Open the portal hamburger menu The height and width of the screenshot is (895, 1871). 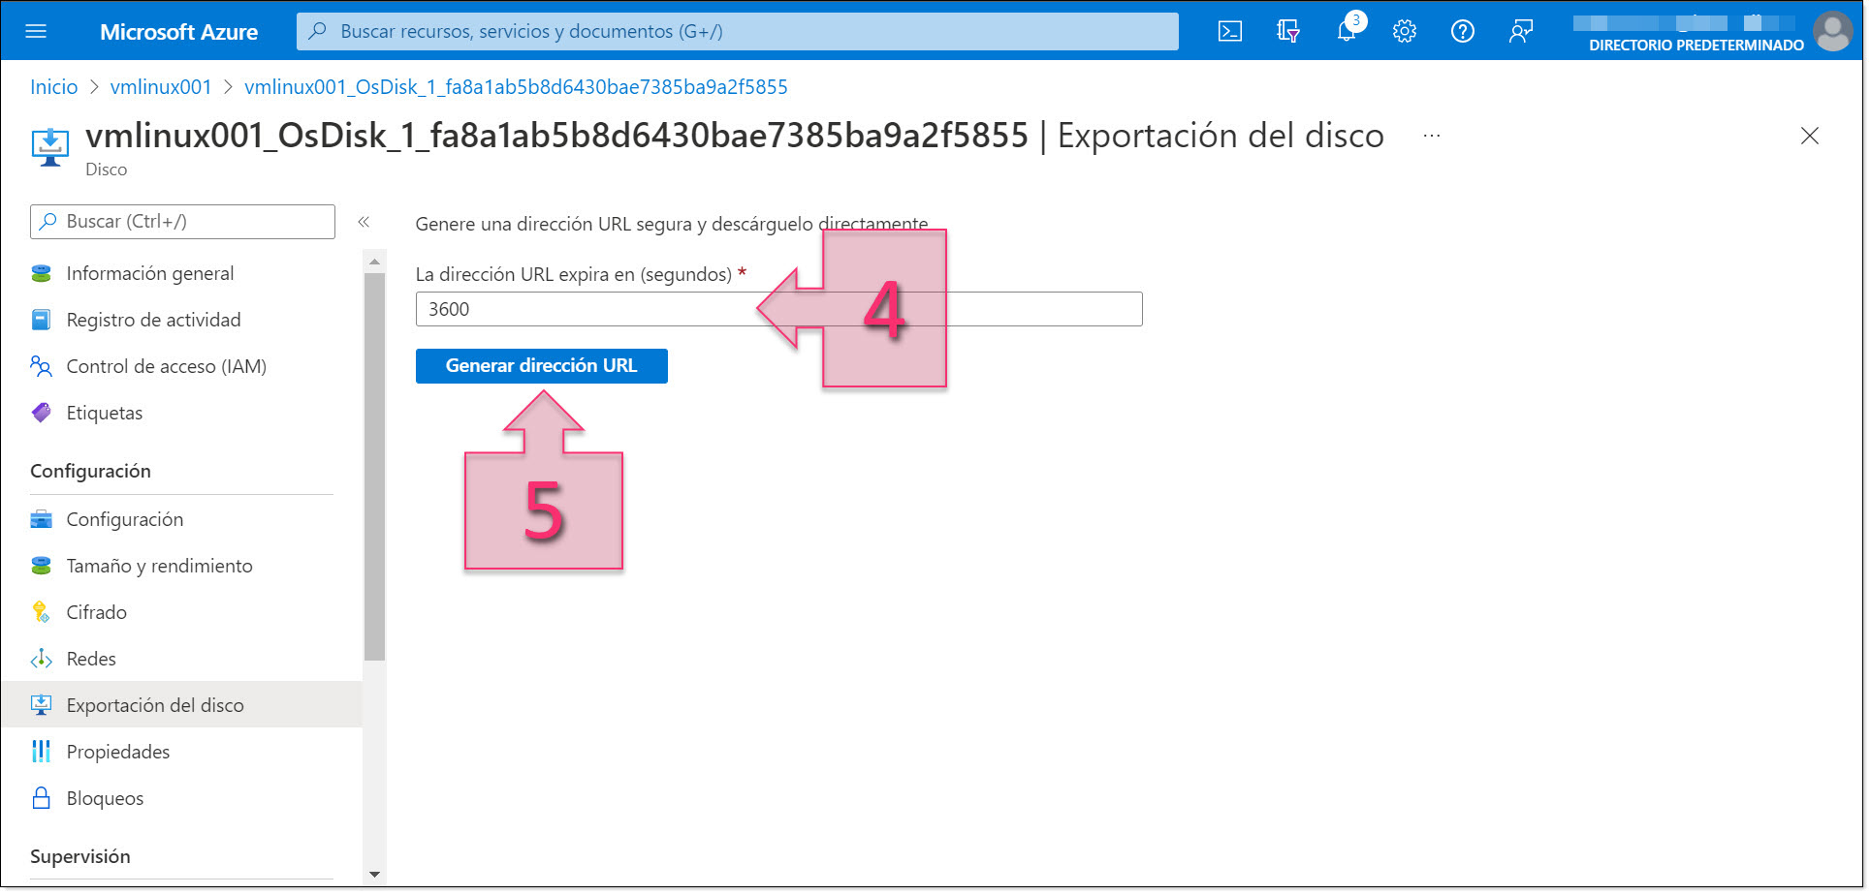37,30
